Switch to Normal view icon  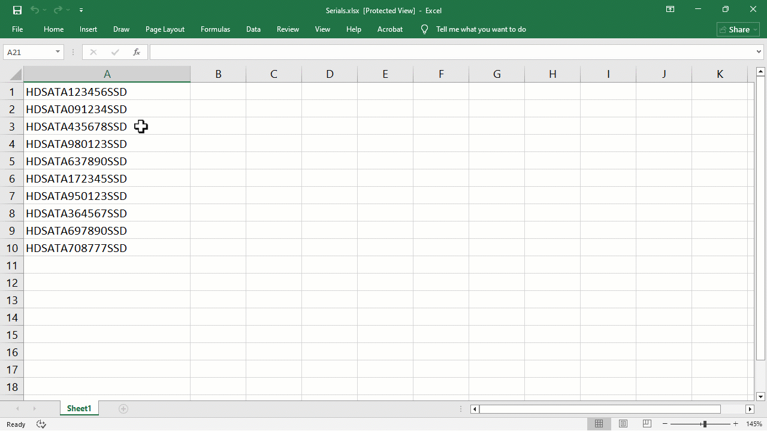[599, 424]
